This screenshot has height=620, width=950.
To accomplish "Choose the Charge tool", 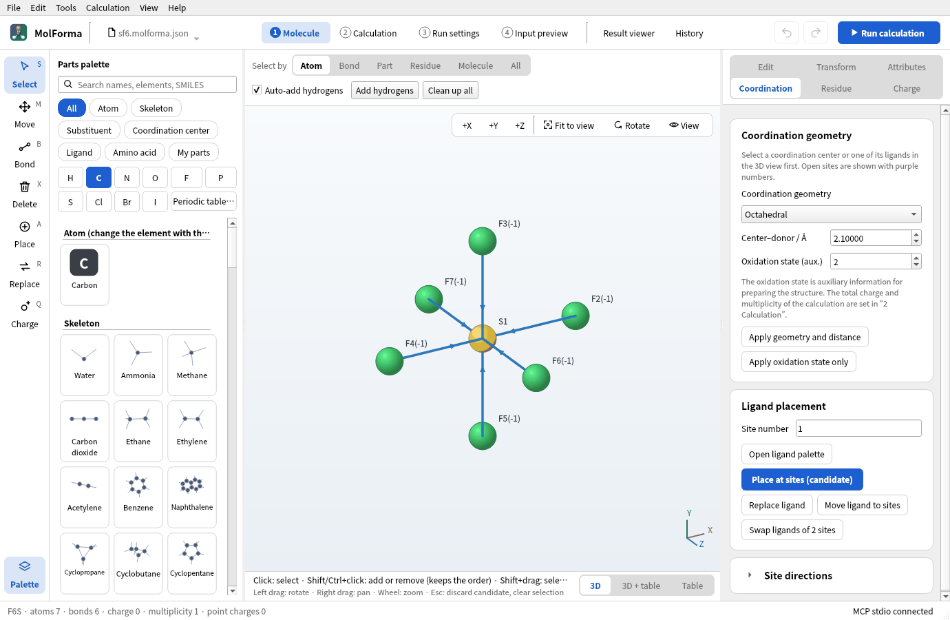I will click(25, 314).
